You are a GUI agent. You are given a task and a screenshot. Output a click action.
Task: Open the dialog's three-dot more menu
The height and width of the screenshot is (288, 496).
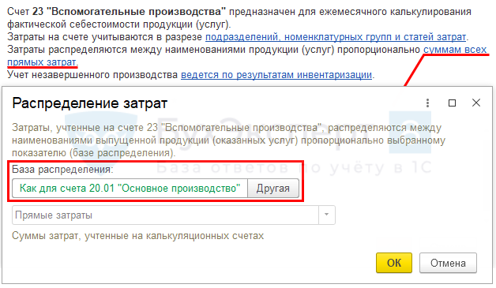pos(427,103)
